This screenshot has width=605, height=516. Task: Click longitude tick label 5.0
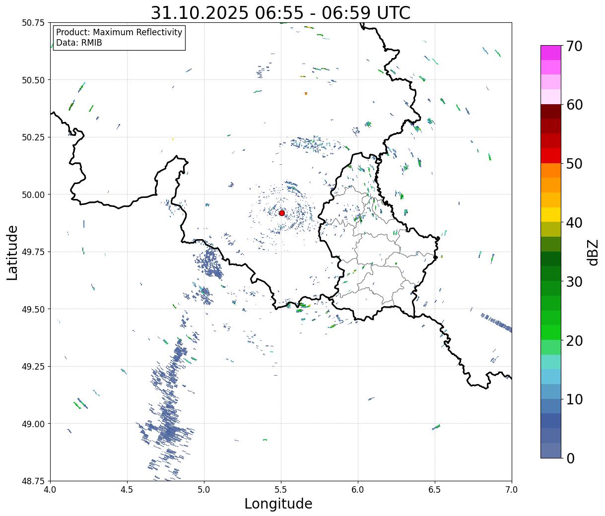[x=204, y=490]
